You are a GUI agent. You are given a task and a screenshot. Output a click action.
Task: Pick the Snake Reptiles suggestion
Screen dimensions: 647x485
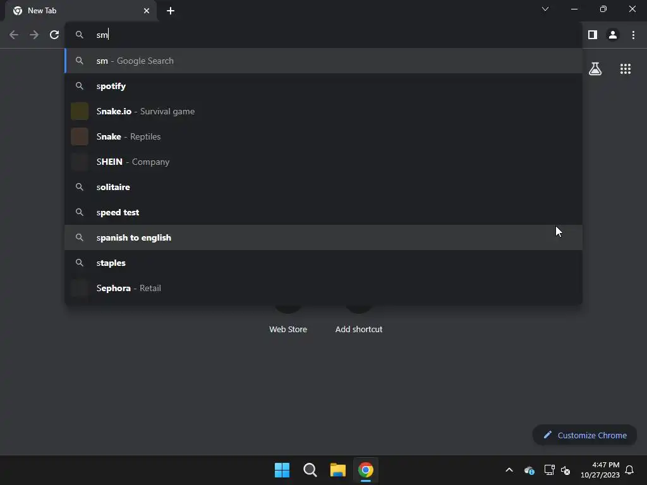tap(323, 136)
